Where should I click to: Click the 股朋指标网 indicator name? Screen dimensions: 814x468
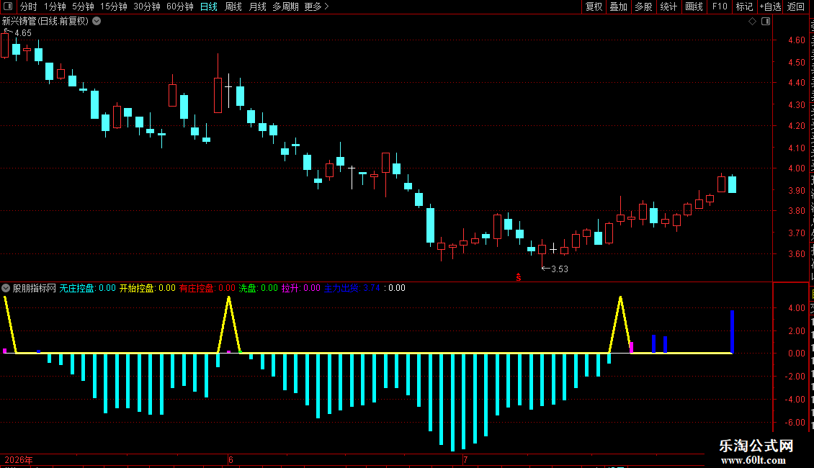click(x=35, y=288)
